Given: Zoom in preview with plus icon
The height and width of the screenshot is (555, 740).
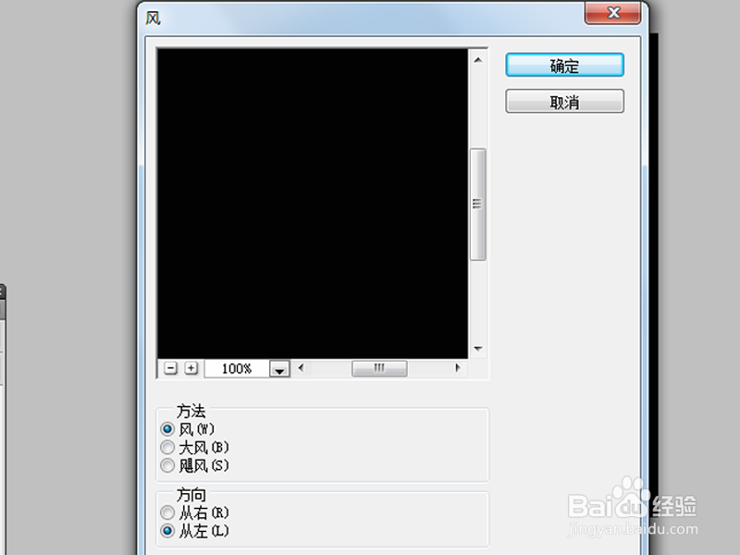Looking at the screenshot, I should pyautogui.click(x=191, y=368).
